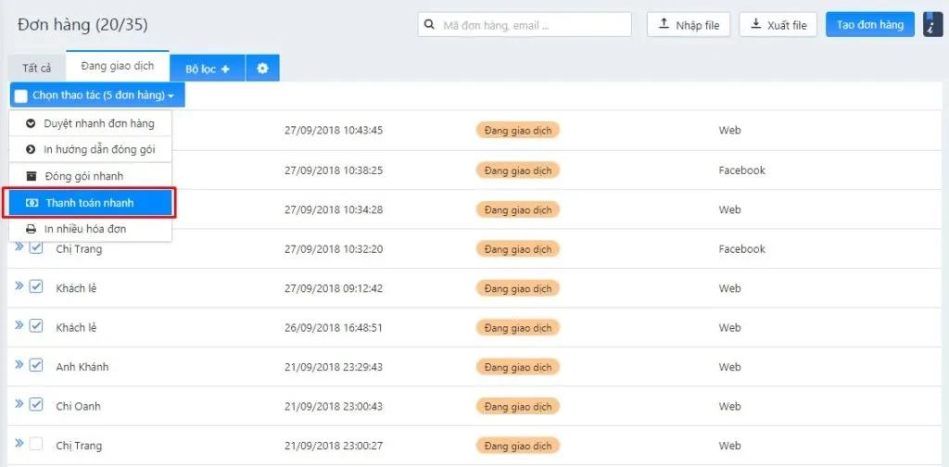
Task: Select In nhiều hóa đơn
Action: pos(91,229)
